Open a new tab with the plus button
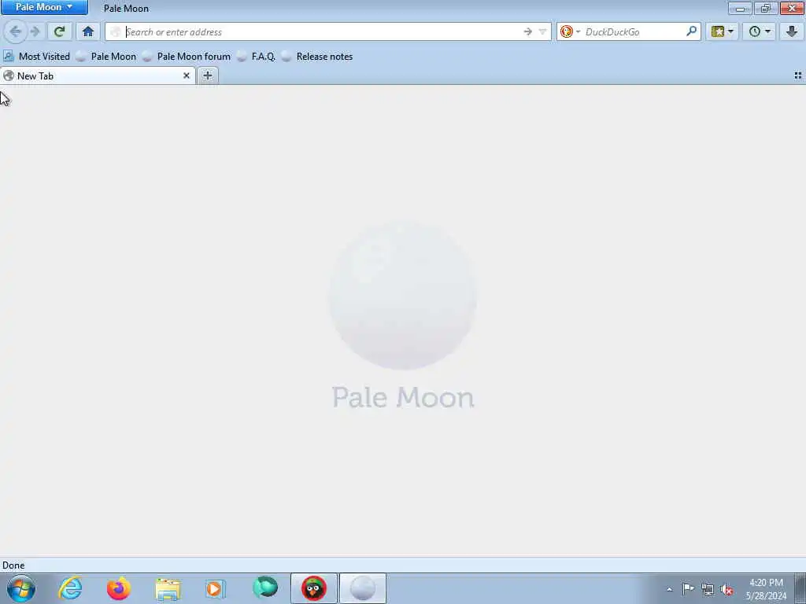The width and height of the screenshot is (806, 604). tap(208, 76)
